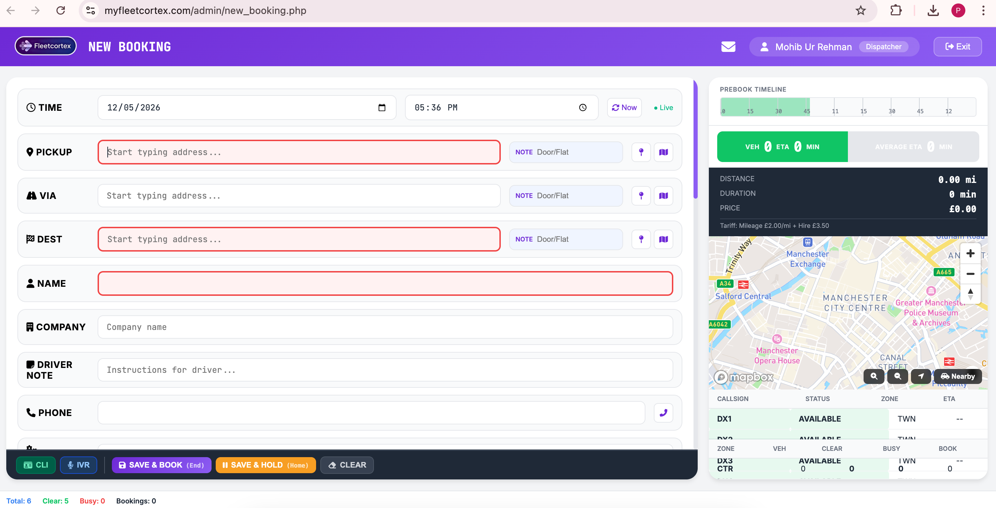996x508 pixels.
Task: Show Nearby vehicles on map
Action: tap(957, 376)
